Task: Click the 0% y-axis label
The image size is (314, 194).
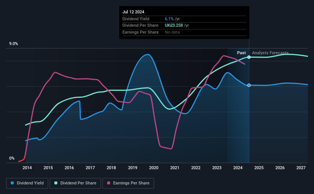Action: point(12,158)
